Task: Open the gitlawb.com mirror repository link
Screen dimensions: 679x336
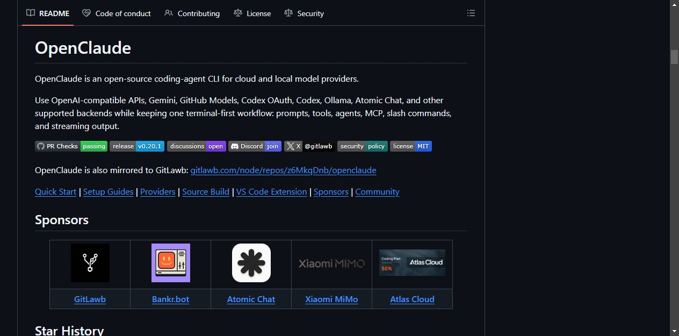Action: click(x=283, y=170)
